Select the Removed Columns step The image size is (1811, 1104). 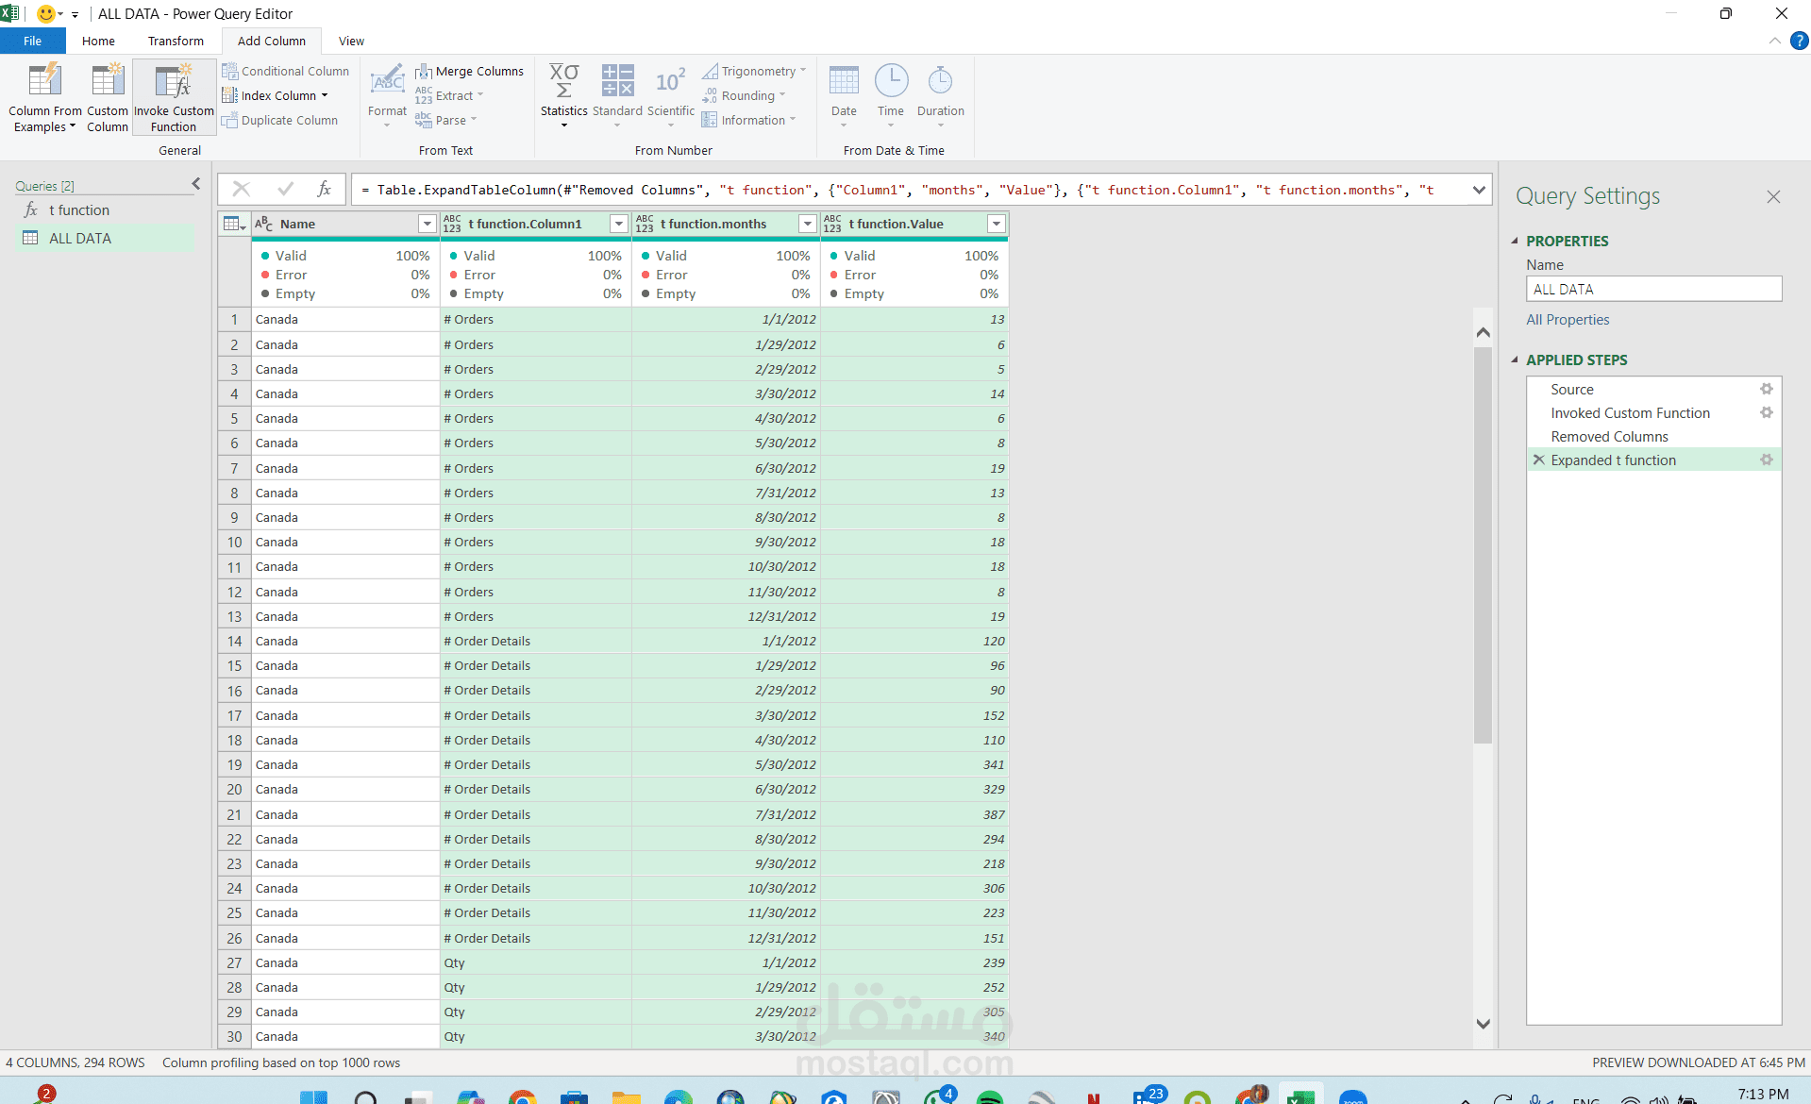click(x=1609, y=436)
